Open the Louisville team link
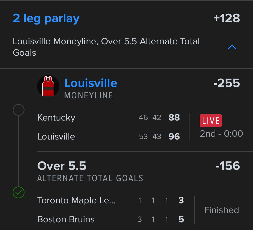The image size is (253, 230). pos(91,83)
